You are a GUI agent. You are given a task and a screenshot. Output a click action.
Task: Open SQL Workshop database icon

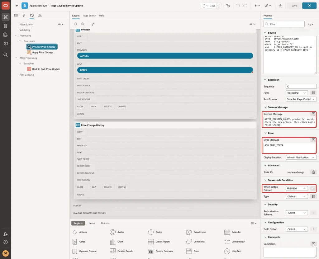pyautogui.click(x=6, y=26)
